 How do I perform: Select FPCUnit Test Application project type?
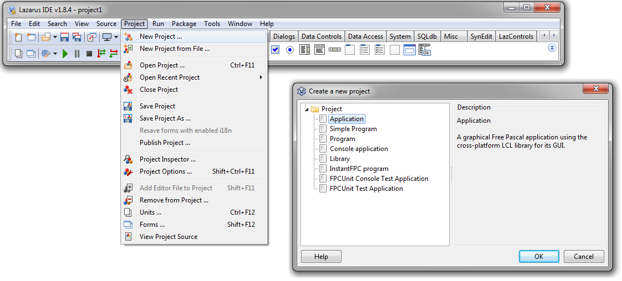[366, 189]
